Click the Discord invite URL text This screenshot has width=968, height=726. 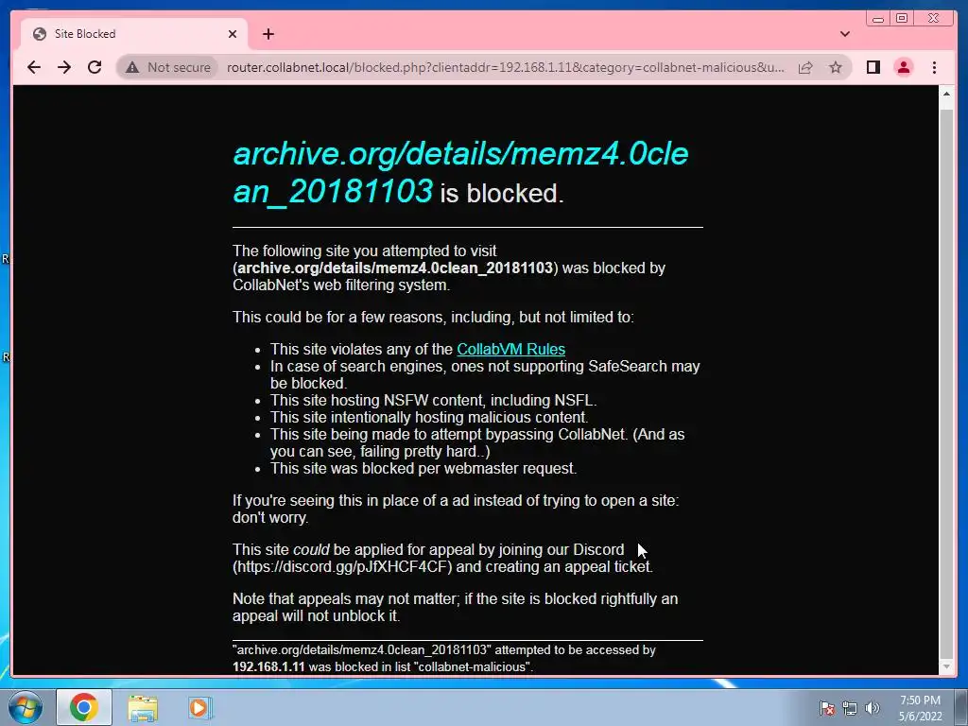342,567
